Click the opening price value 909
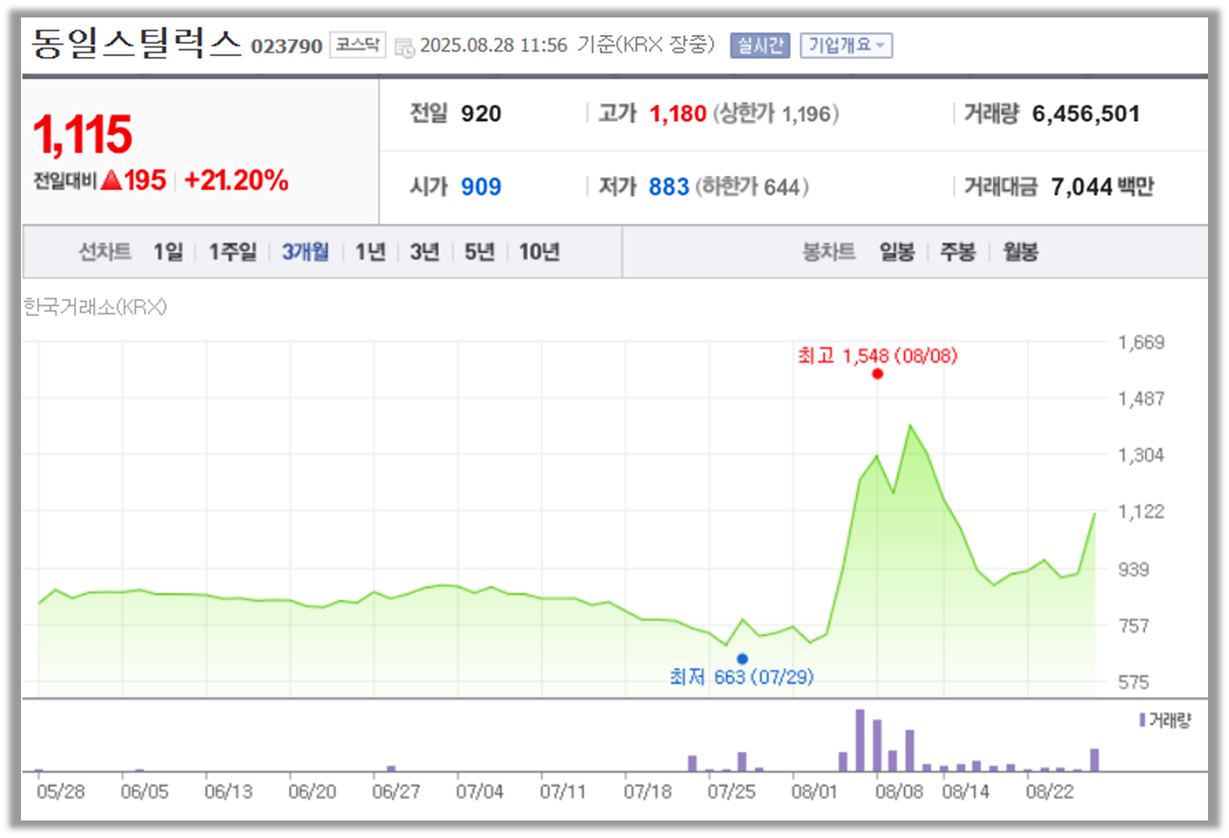Viewport: 1229px width, 838px height. [x=481, y=187]
